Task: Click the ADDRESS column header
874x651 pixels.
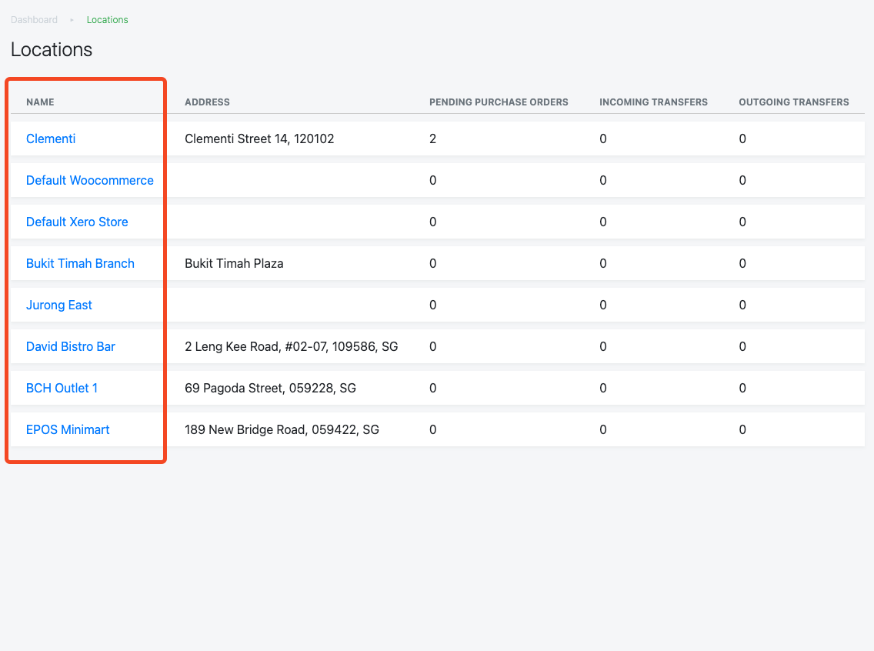Action: point(208,102)
